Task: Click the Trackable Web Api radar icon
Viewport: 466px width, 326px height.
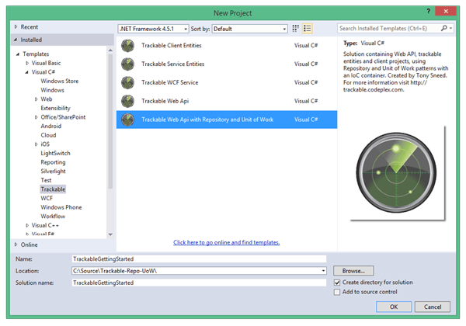Action: point(128,101)
